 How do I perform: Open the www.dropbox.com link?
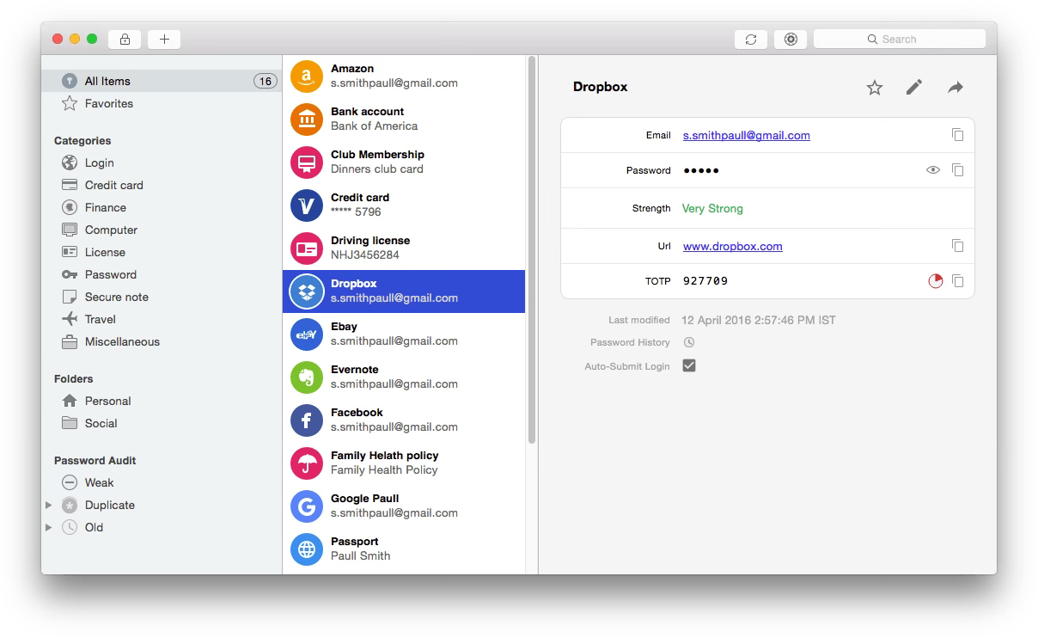[x=732, y=246]
